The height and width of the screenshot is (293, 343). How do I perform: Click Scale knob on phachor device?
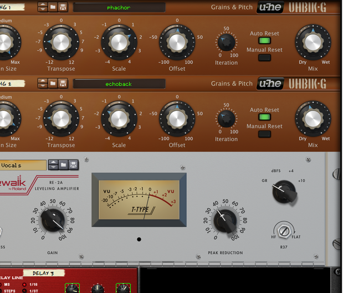[x=119, y=42]
